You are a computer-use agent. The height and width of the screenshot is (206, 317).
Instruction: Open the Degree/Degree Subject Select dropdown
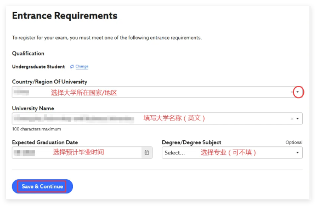tap(232, 152)
